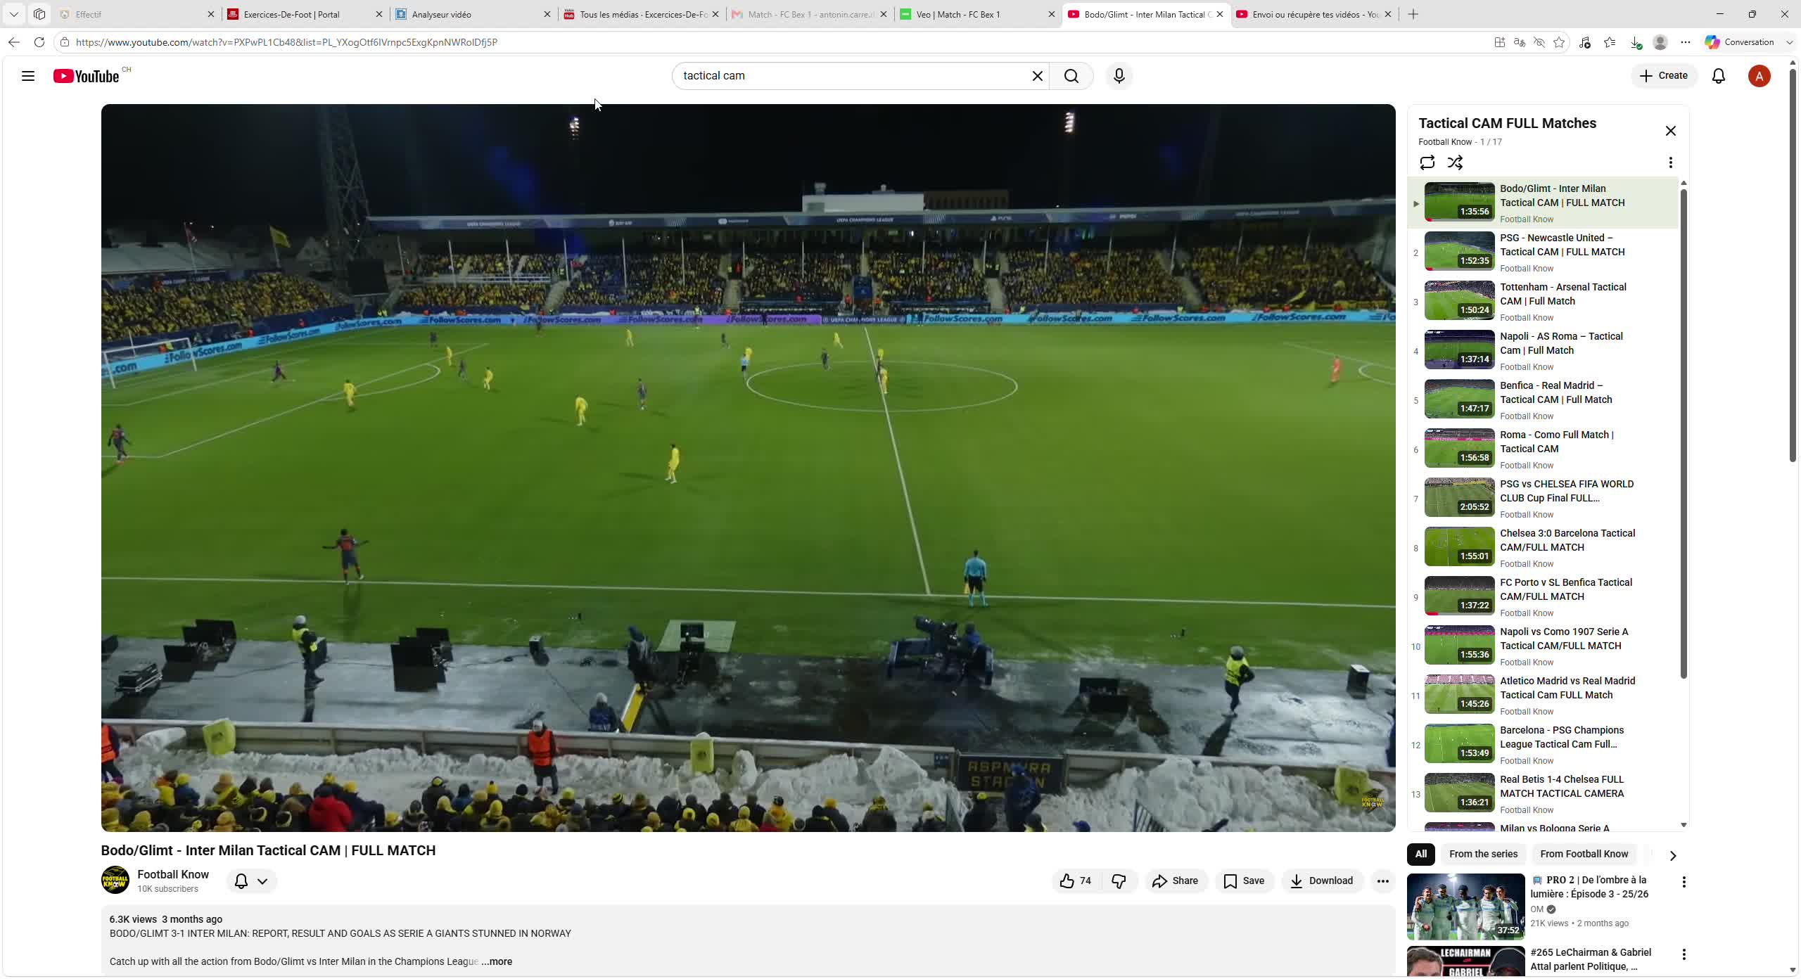Focus the tactical cam search field

click(x=851, y=76)
